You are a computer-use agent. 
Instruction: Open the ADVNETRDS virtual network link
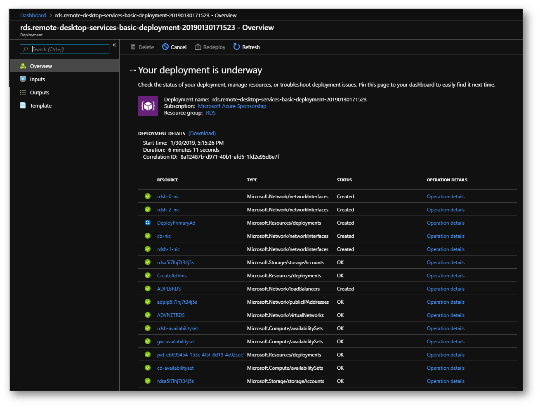(x=171, y=315)
